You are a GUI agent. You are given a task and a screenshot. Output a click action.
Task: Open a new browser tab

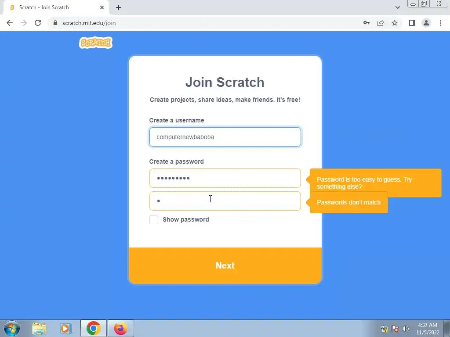click(119, 7)
